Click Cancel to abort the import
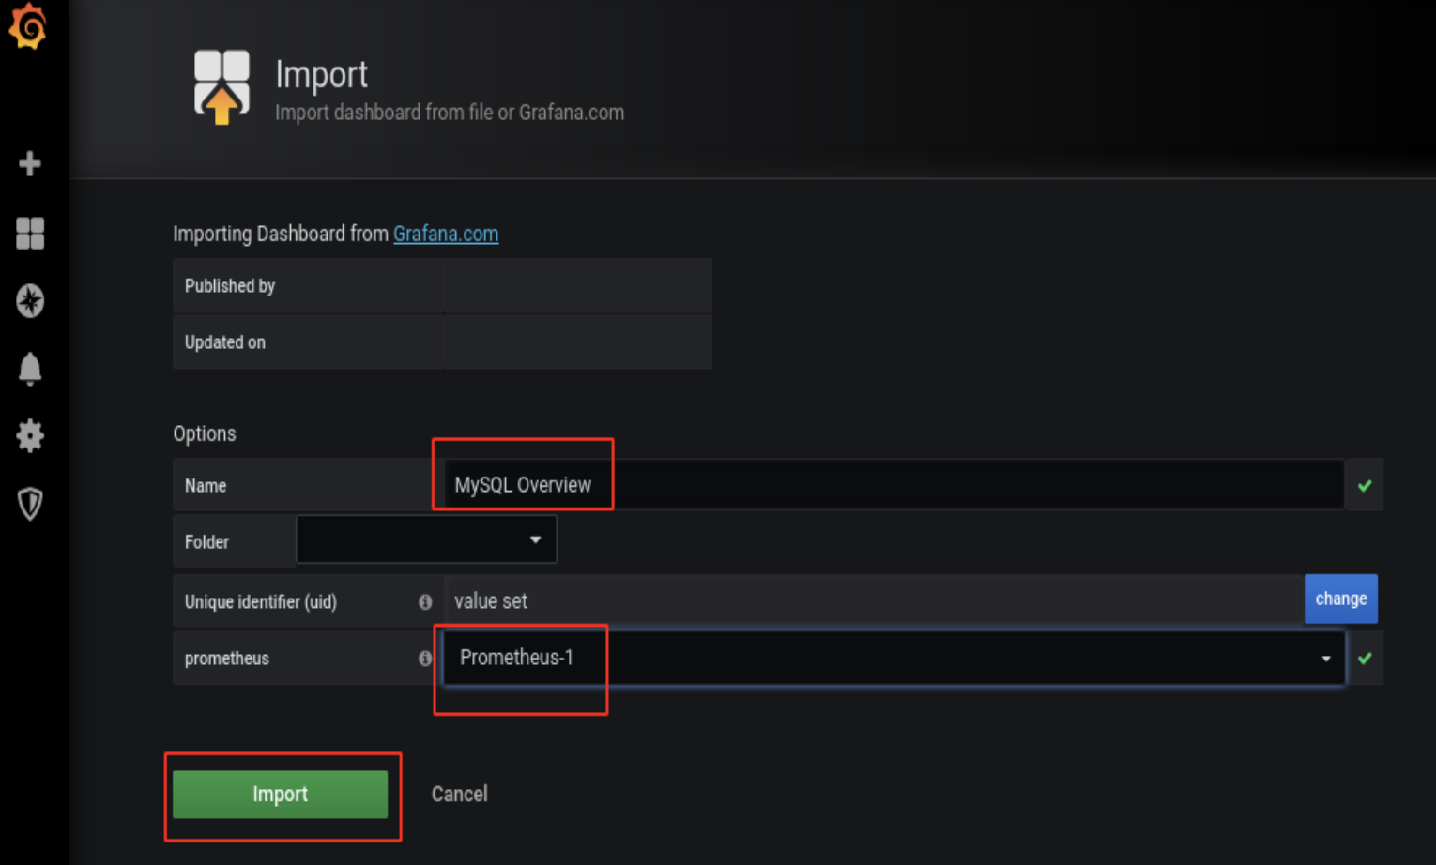 tap(460, 794)
